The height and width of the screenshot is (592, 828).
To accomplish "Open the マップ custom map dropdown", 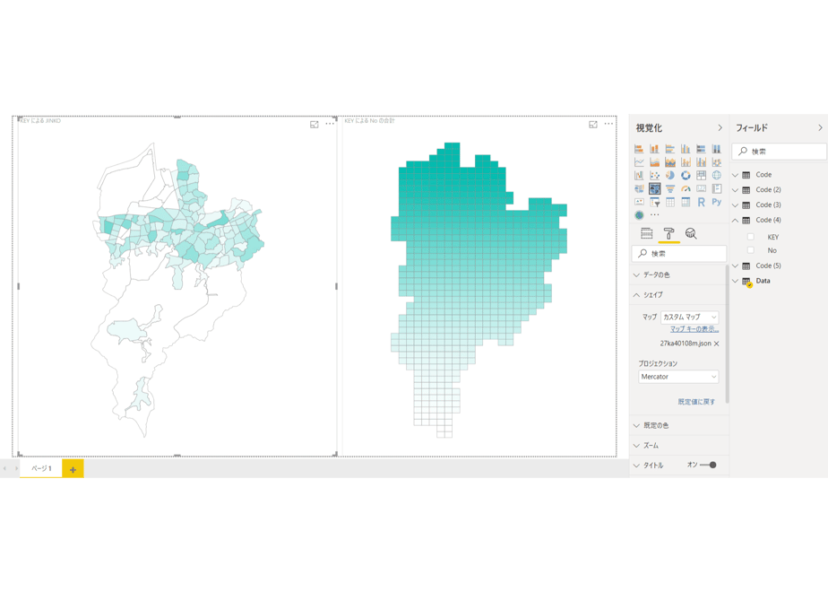I will tap(690, 318).
